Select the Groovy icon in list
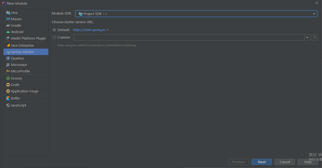The image size is (322, 168). [x=8, y=78]
